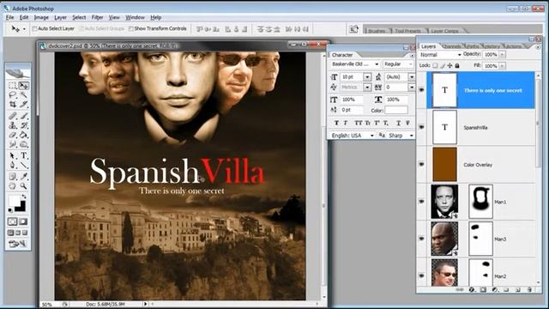Image resolution: width=549 pixels, height=309 pixels.
Task: Switch to the History tab
Action: tap(492, 45)
